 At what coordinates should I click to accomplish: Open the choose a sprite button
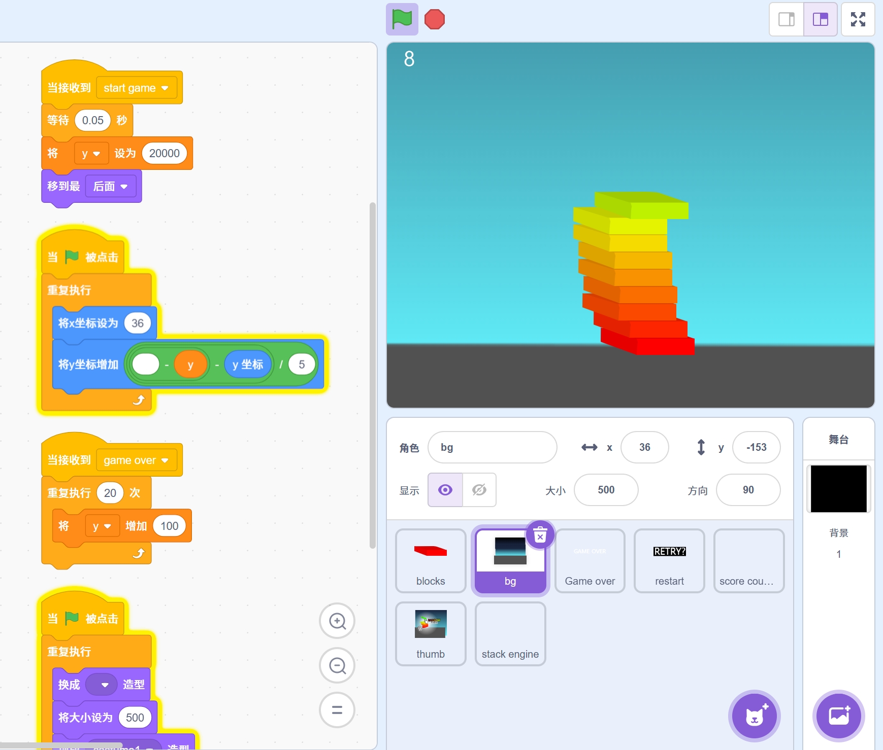pos(755,716)
